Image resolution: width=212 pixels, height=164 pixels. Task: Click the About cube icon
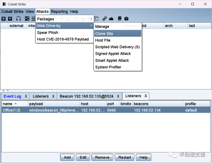point(126,19)
